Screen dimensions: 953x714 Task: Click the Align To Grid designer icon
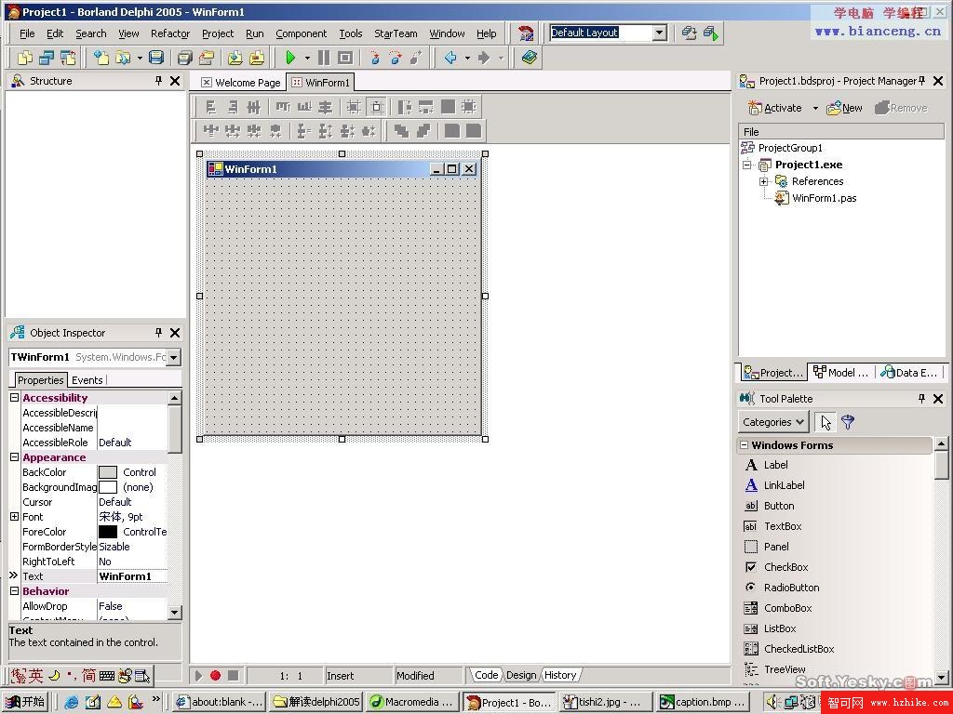354,108
